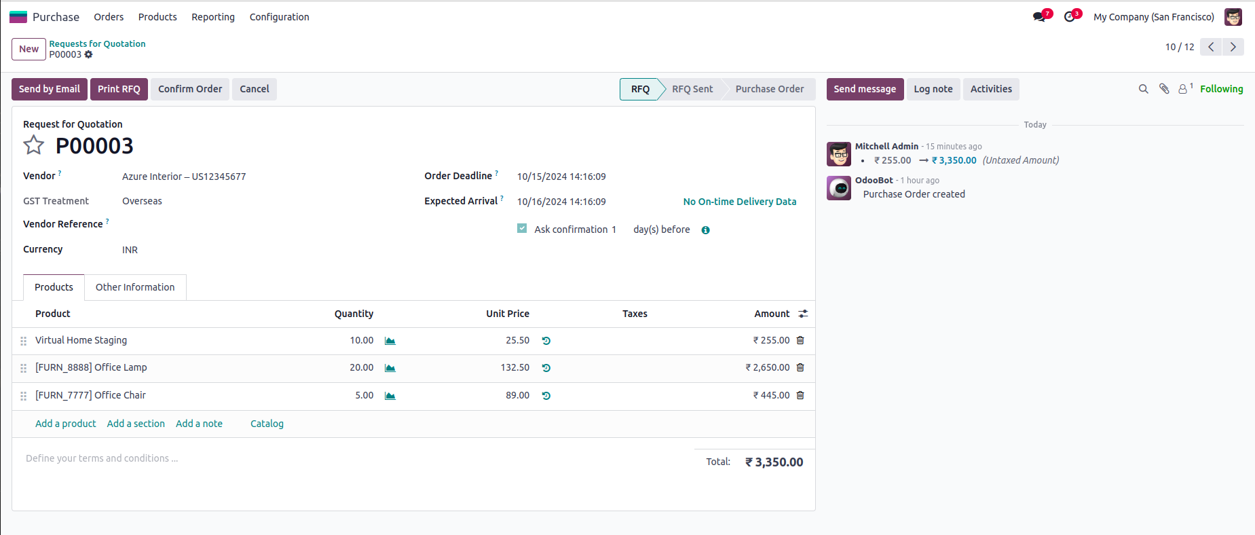Click the favorite star next to P00003
Screen dimensions: 1255x535
(33, 145)
